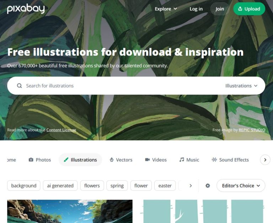Viewport: 273px width, 223px height.
Task: Expand the Illustrations media type dropdown
Action: click(241, 86)
